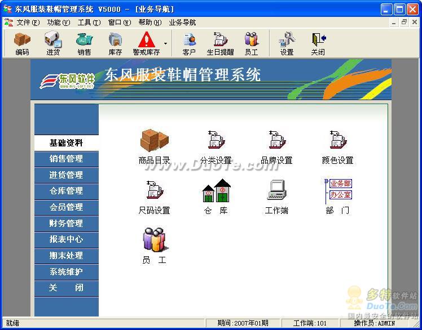The height and width of the screenshot is (330, 422).
Task: Open the 仓库 warehouse icon
Action: click(216, 197)
